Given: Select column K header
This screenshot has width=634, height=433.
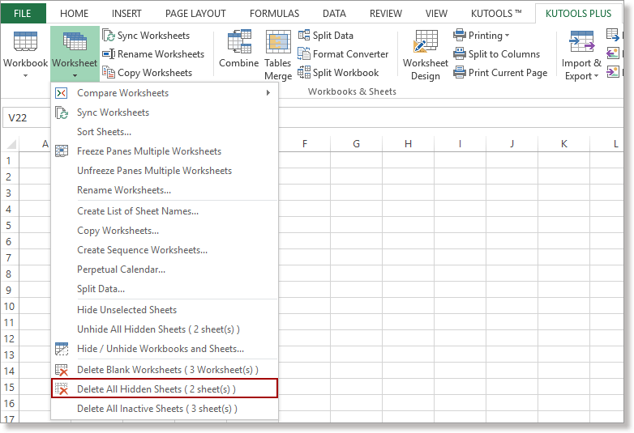Looking at the screenshot, I should pos(564,144).
